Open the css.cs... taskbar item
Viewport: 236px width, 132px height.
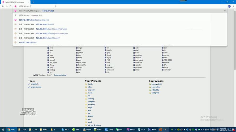tap(142, 129)
